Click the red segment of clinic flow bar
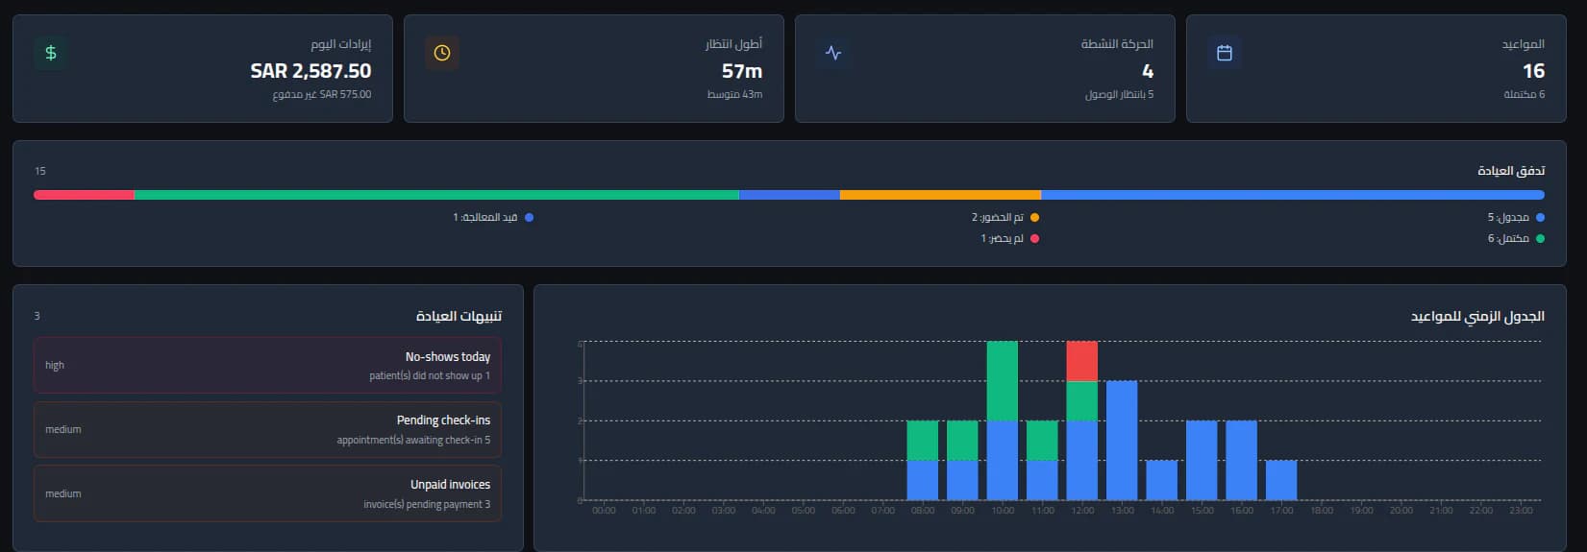This screenshot has height=552, width=1587. [85, 195]
